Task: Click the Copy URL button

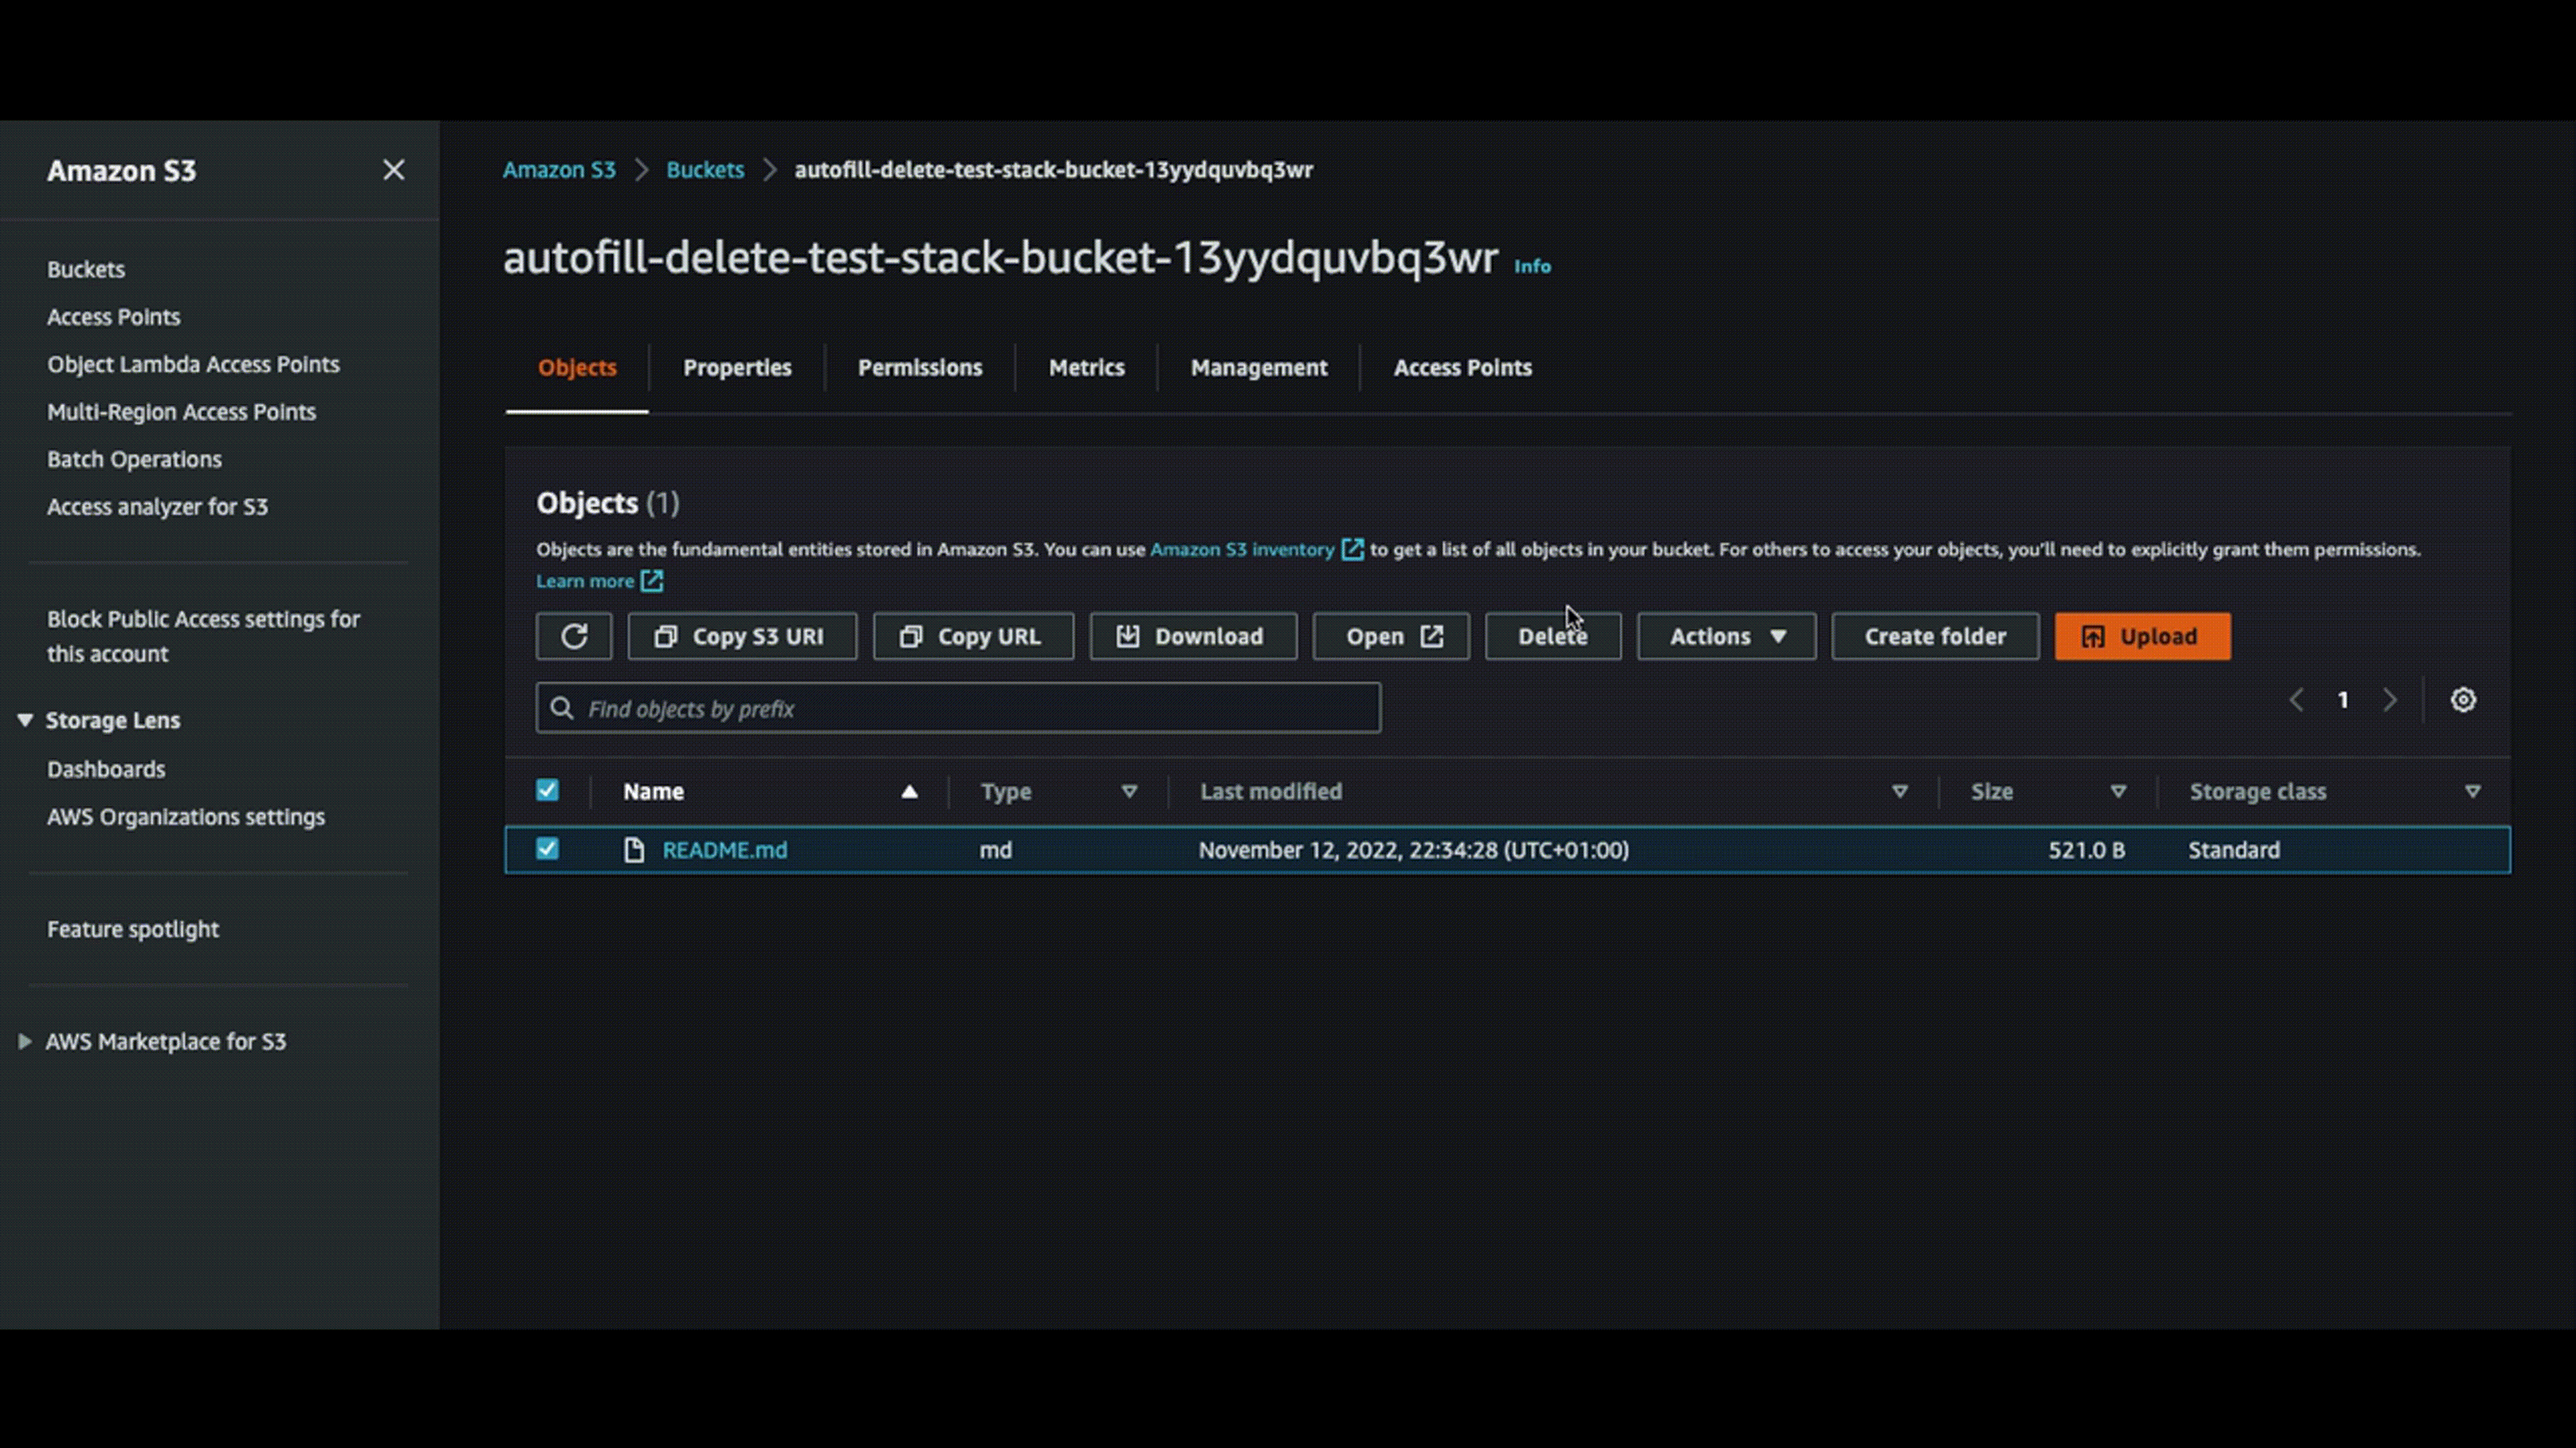Action: point(972,637)
